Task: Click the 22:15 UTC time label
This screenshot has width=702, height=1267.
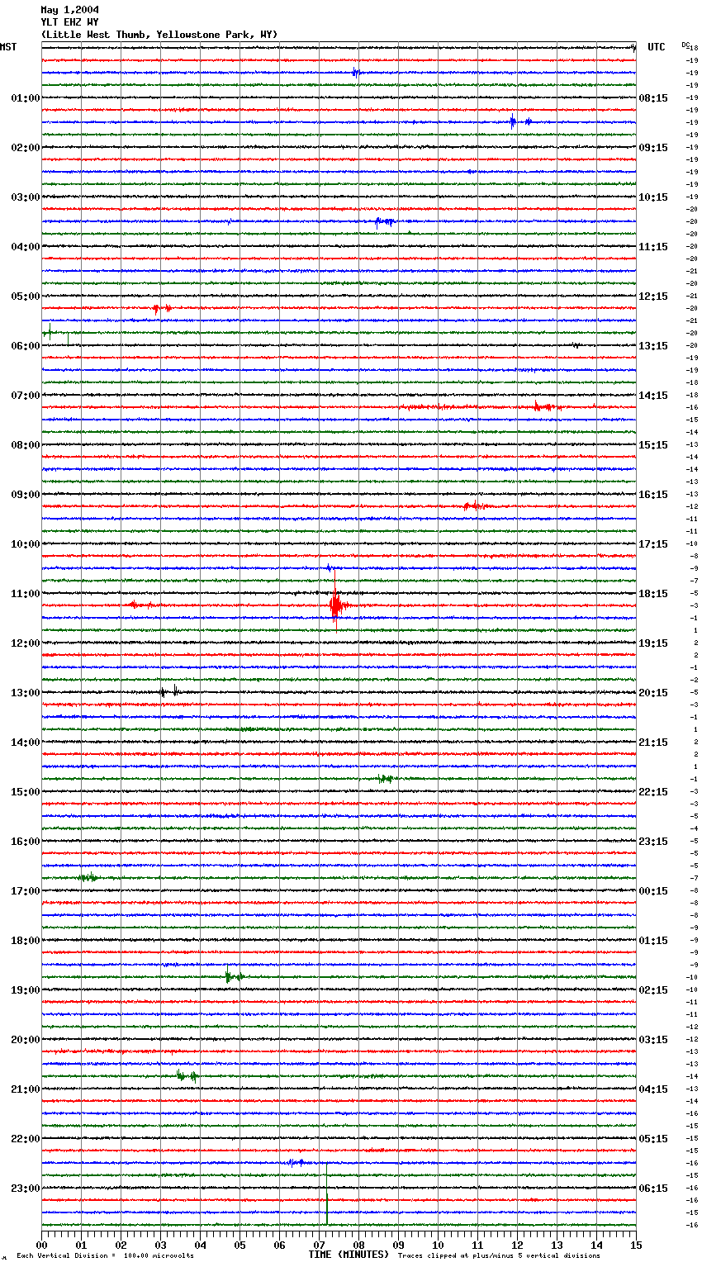Action: coord(653,792)
